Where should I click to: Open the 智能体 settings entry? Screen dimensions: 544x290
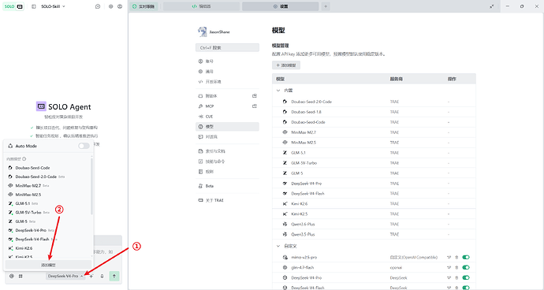pos(227,96)
